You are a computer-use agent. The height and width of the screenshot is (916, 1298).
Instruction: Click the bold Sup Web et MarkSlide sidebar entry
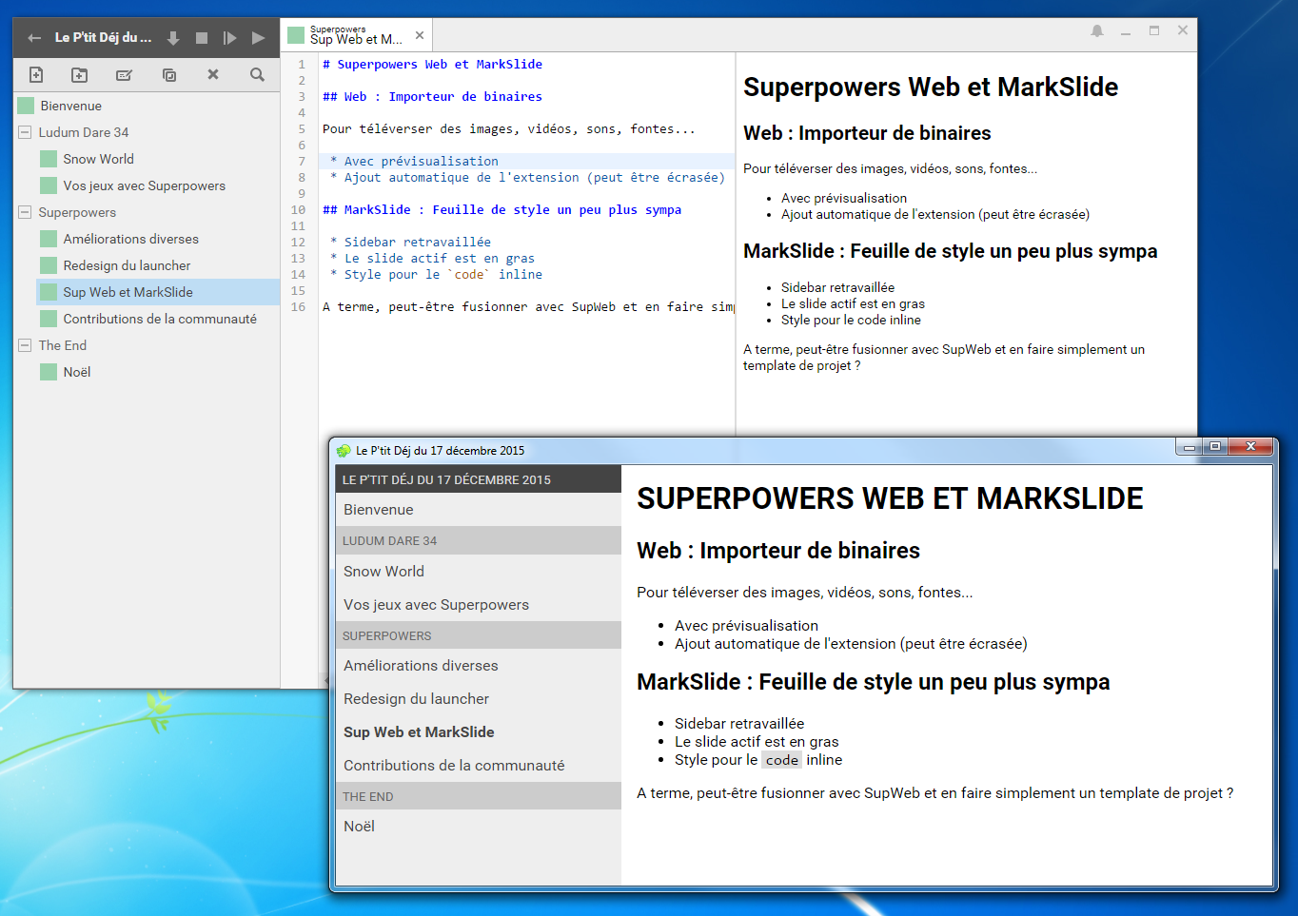click(478, 731)
